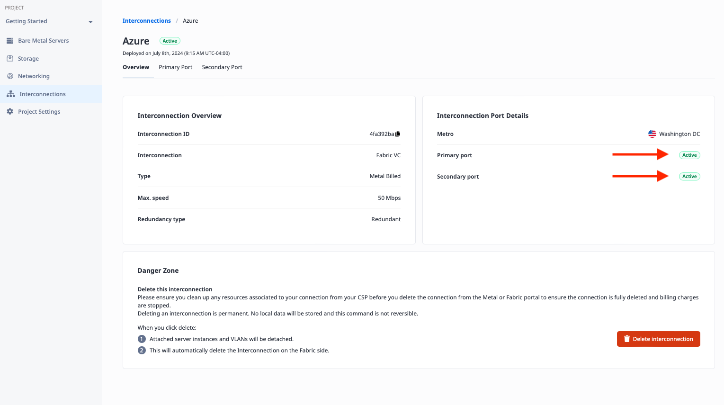This screenshot has width=724, height=405.
Task: Click the Primary port label
Action: tap(455, 155)
